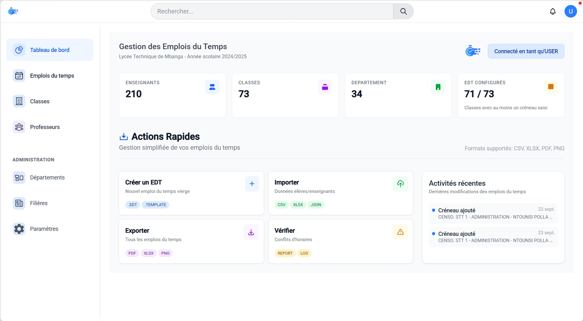Go to Emplois du temps
Screen dimensions: 583x321
point(50,75)
